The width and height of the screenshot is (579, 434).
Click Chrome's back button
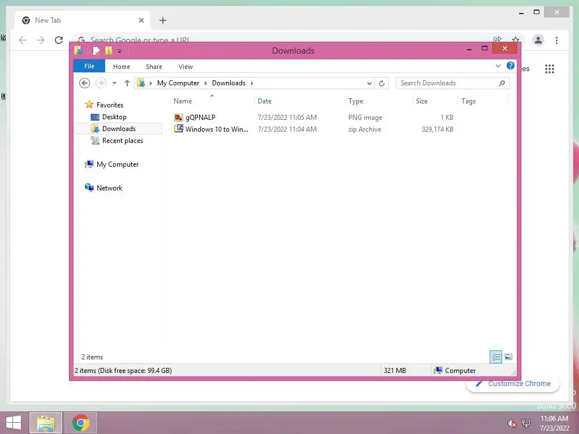[23, 40]
